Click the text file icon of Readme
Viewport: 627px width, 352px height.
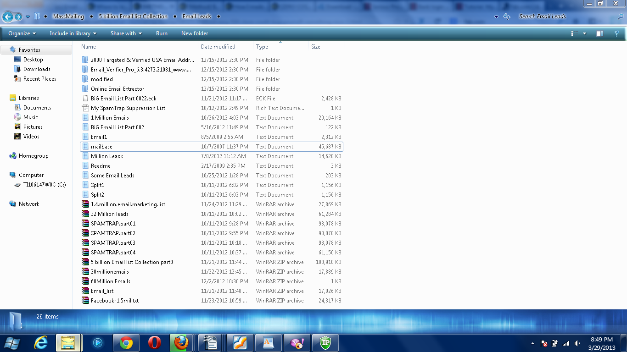coord(85,166)
